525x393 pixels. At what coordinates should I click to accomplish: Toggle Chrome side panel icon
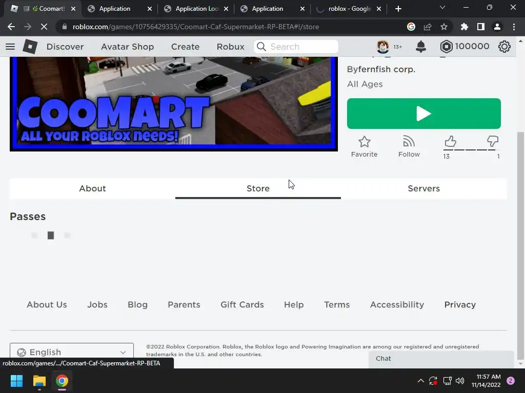(481, 27)
